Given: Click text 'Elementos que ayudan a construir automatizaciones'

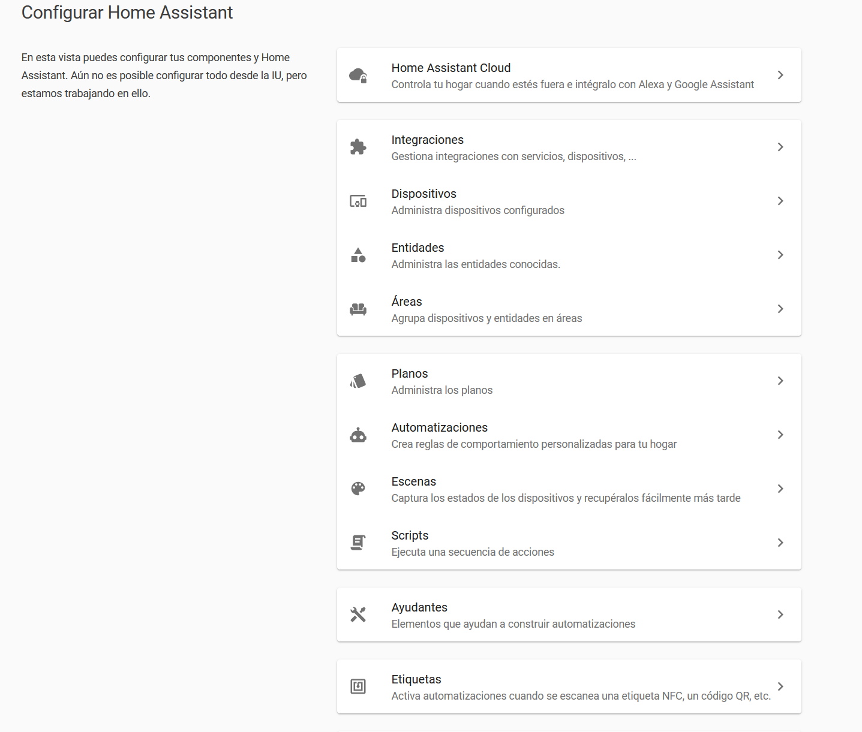Looking at the screenshot, I should [x=513, y=624].
